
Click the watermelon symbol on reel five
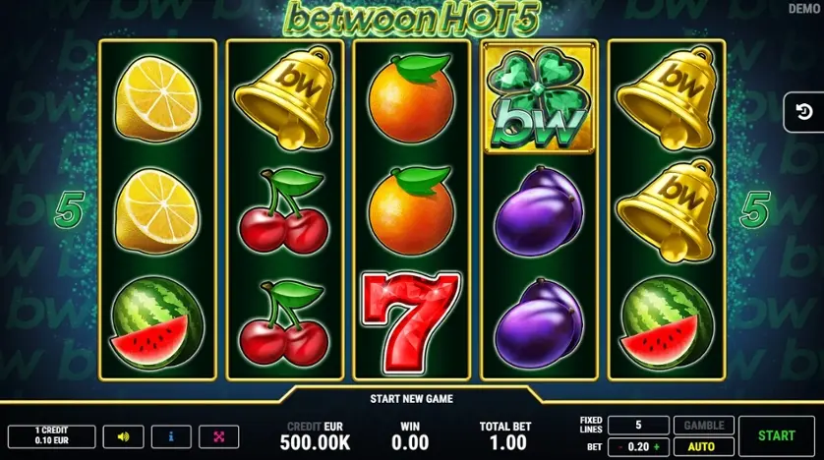667,321
